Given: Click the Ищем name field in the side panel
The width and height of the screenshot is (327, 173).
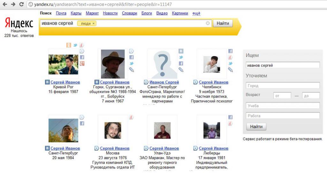Looking at the screenshot, I should click(283, 65).
